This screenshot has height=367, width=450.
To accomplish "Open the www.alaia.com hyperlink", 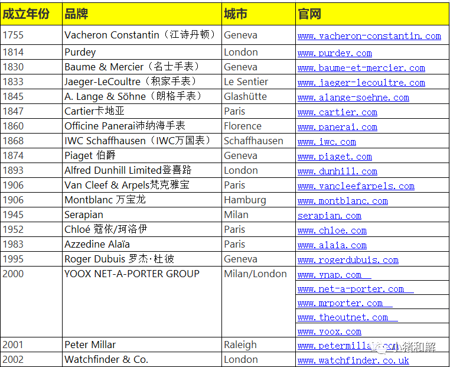I will pyautogui.click(x=332, y=245).
